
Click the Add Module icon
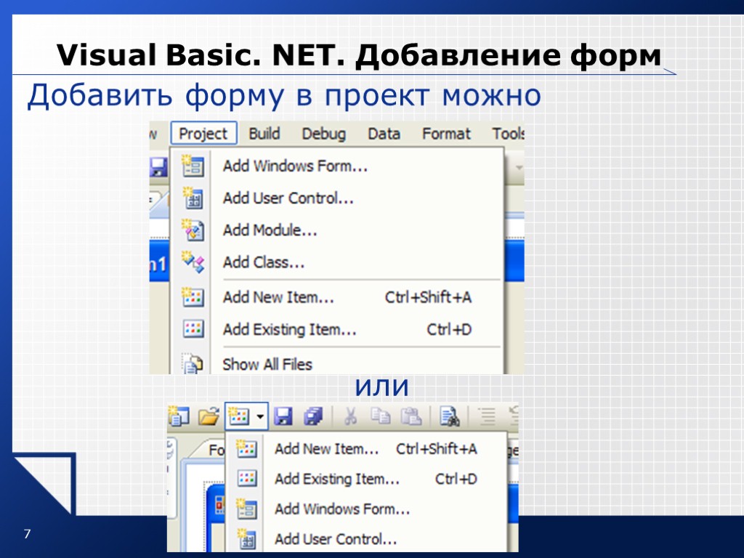[193, 230]
